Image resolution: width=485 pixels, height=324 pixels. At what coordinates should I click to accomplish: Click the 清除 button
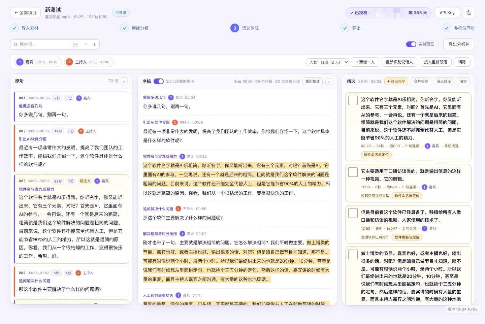point(462,62)
